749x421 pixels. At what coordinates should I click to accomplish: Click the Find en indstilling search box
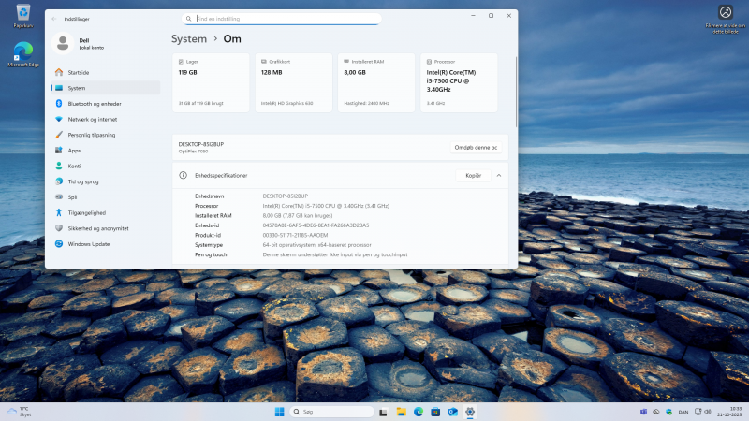tap(281, 18)
